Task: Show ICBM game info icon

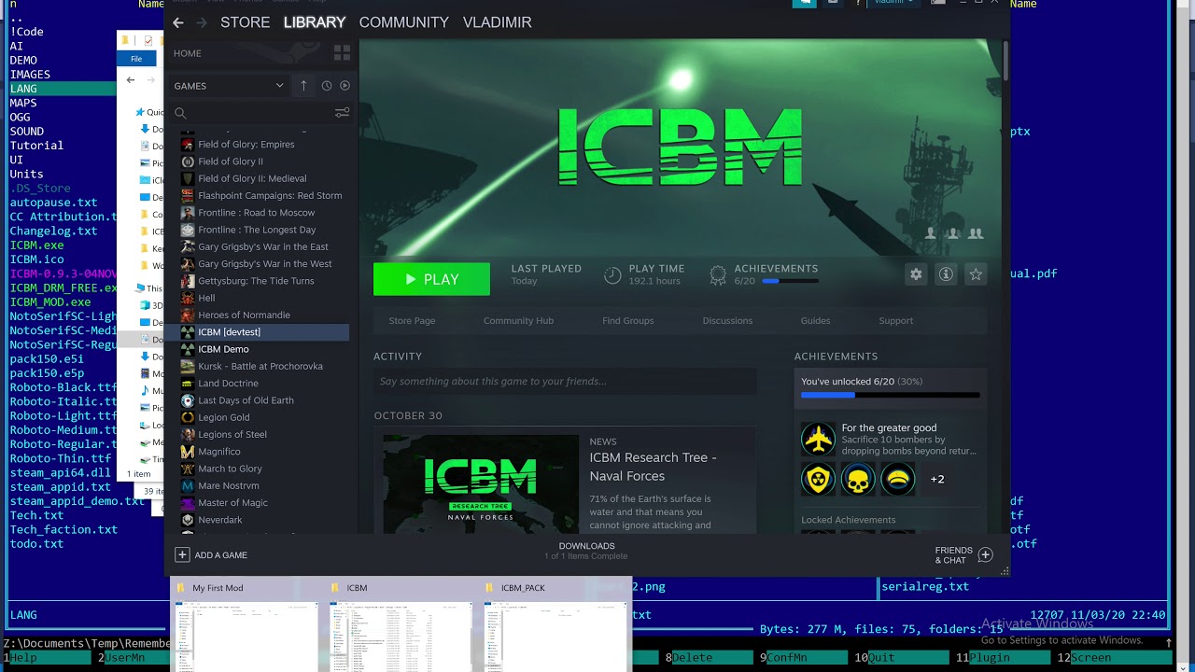Action: tap(946, 274)
